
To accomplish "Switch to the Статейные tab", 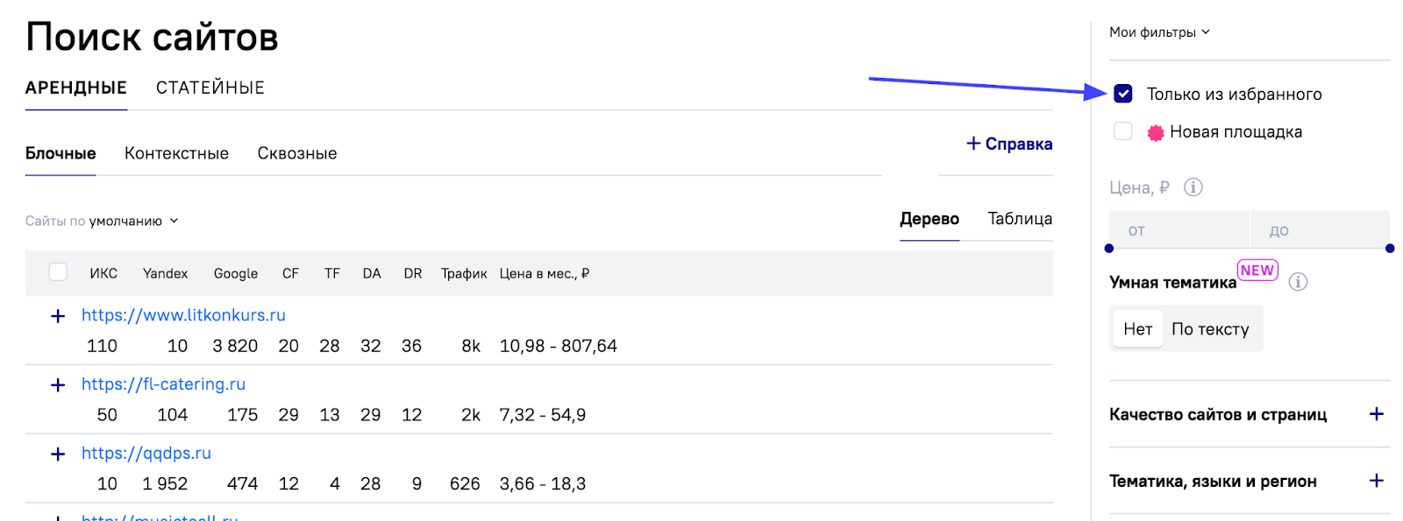I will [x=210, y=88].
